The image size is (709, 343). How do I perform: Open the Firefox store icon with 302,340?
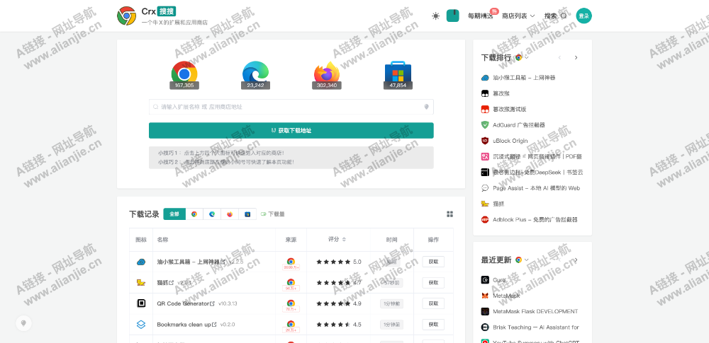pyautogui.click(x=326, y=74)
